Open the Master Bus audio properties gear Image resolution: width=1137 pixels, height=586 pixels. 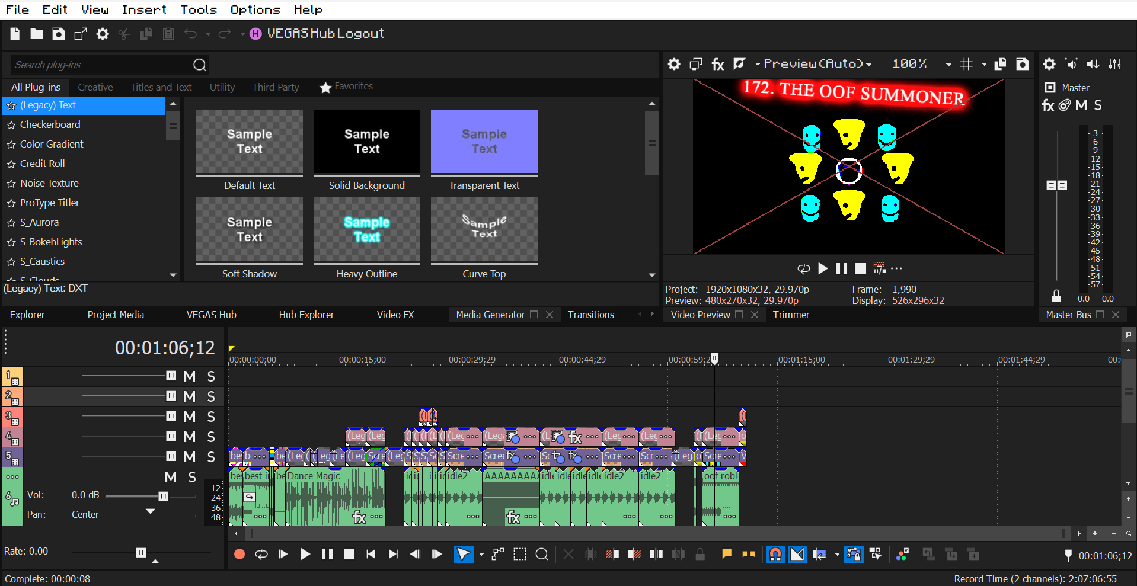pyautogui.click(x=1049, y=64)
